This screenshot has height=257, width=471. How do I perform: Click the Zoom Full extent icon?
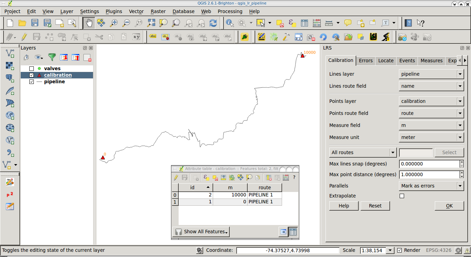(x=151, y=23)
